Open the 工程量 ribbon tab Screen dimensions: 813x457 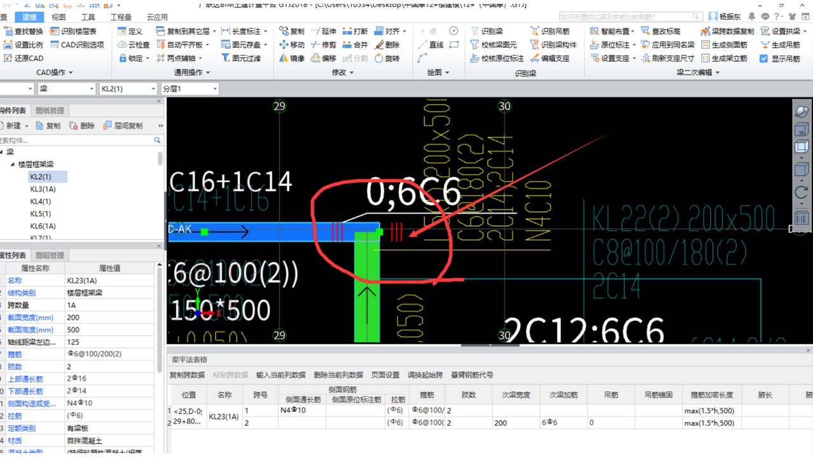[x=121, y=17]
